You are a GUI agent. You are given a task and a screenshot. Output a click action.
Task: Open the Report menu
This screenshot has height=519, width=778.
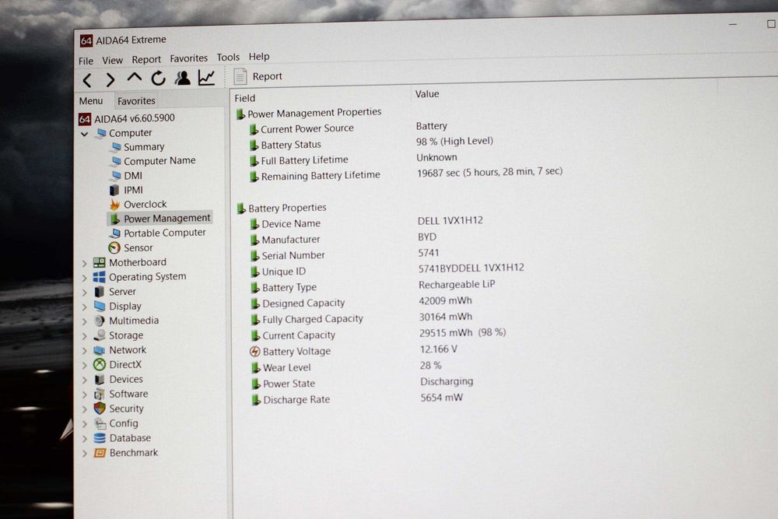point(146,60)
